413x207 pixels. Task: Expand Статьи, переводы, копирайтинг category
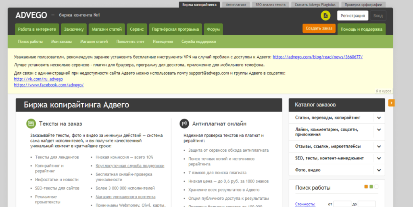pos(379,118)
